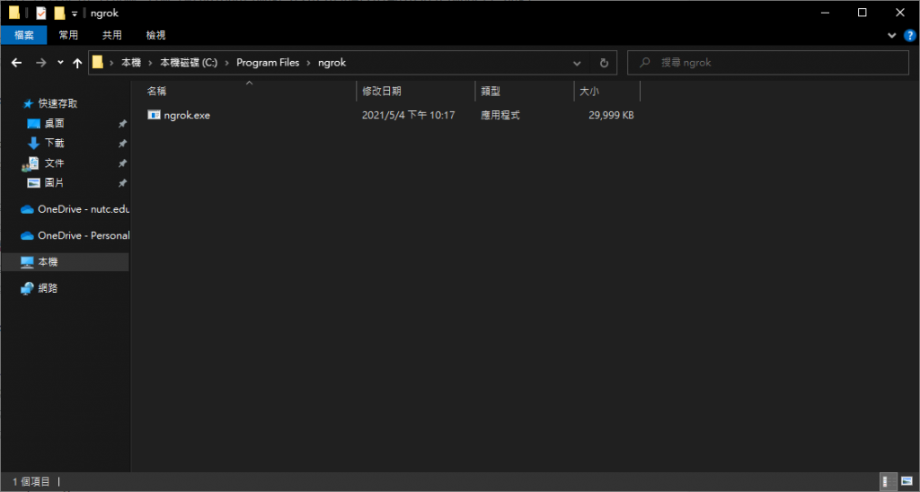Viewport: 920px width, 492px height.
Task: Select the ngrok.exe file
Action: [x=187, y=116]
